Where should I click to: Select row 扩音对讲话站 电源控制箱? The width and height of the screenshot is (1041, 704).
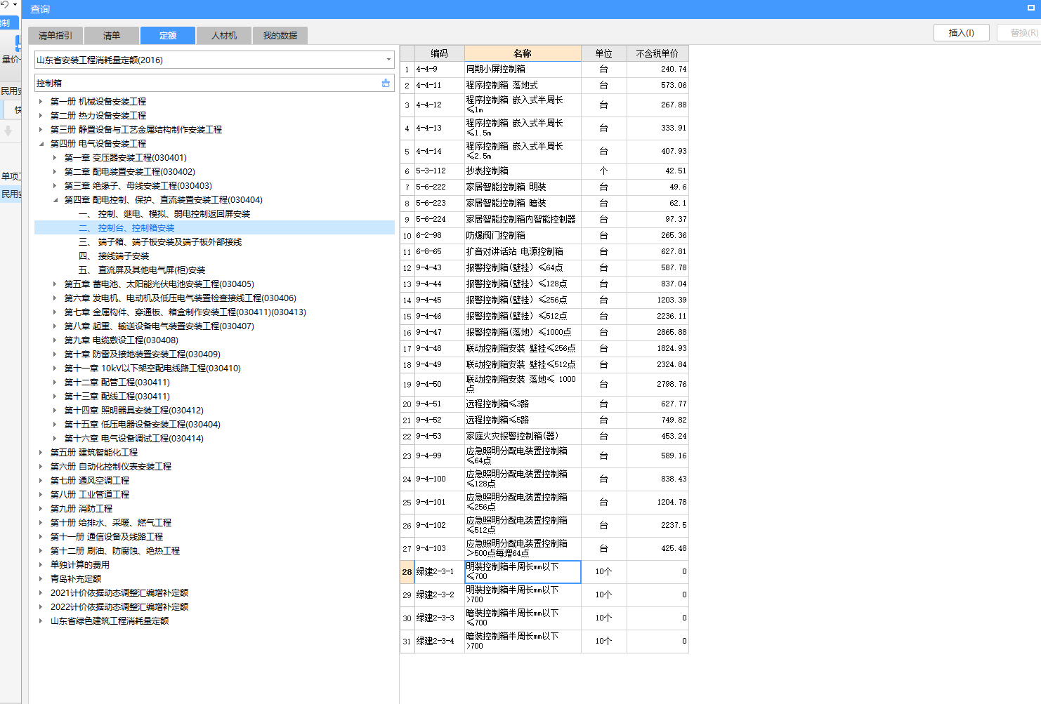click(523, 251)
